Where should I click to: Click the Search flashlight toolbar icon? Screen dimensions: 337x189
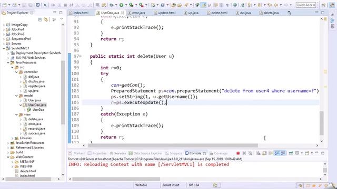point(186,5)
